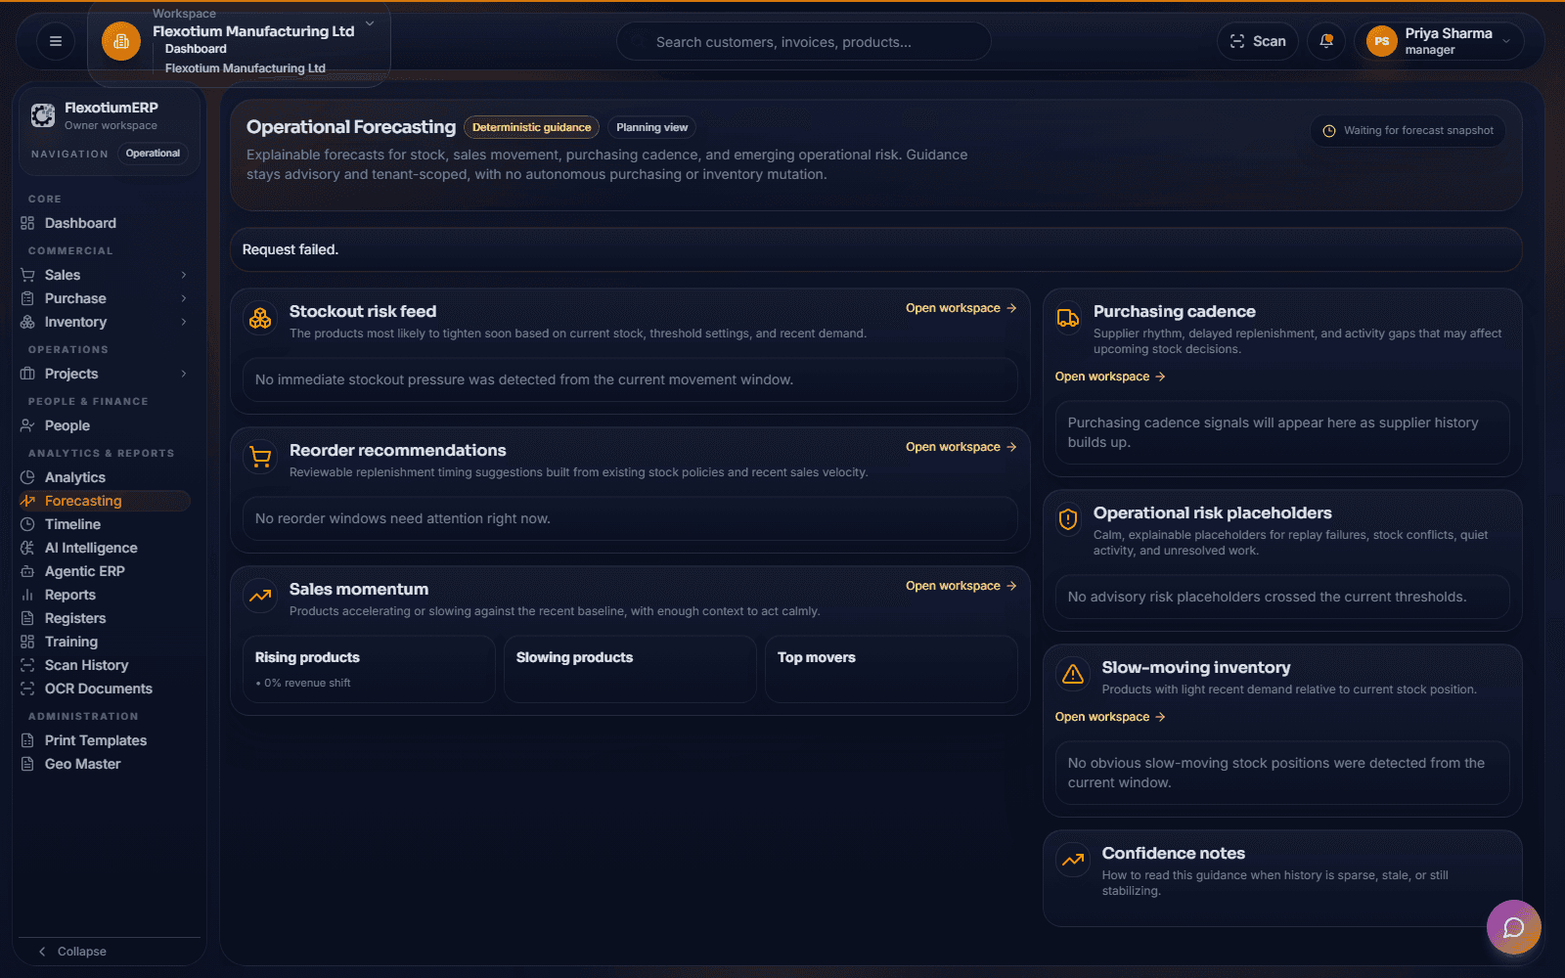Open Print Templates in sidebar
Screen dimensions: 1565x978
pos(105,740)
